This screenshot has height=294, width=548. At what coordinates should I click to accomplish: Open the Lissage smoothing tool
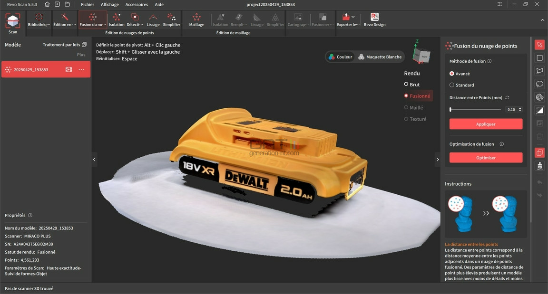pyautogui.click(x=153, y=20)
